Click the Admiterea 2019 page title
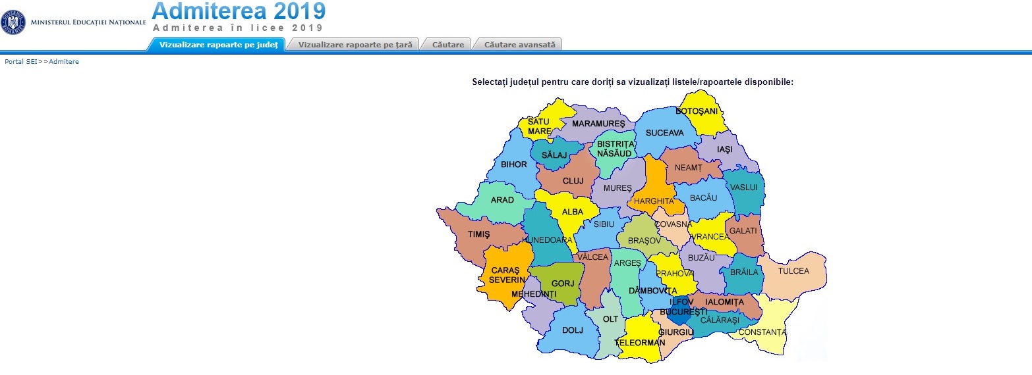Viewport: 1032px width, 375px height. (x=239, y=11)
